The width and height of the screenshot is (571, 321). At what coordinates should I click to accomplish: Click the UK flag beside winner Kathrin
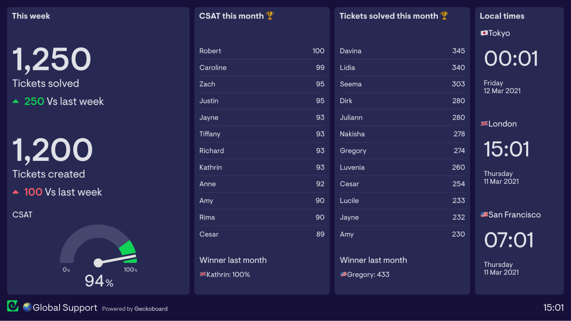point(203,274)
